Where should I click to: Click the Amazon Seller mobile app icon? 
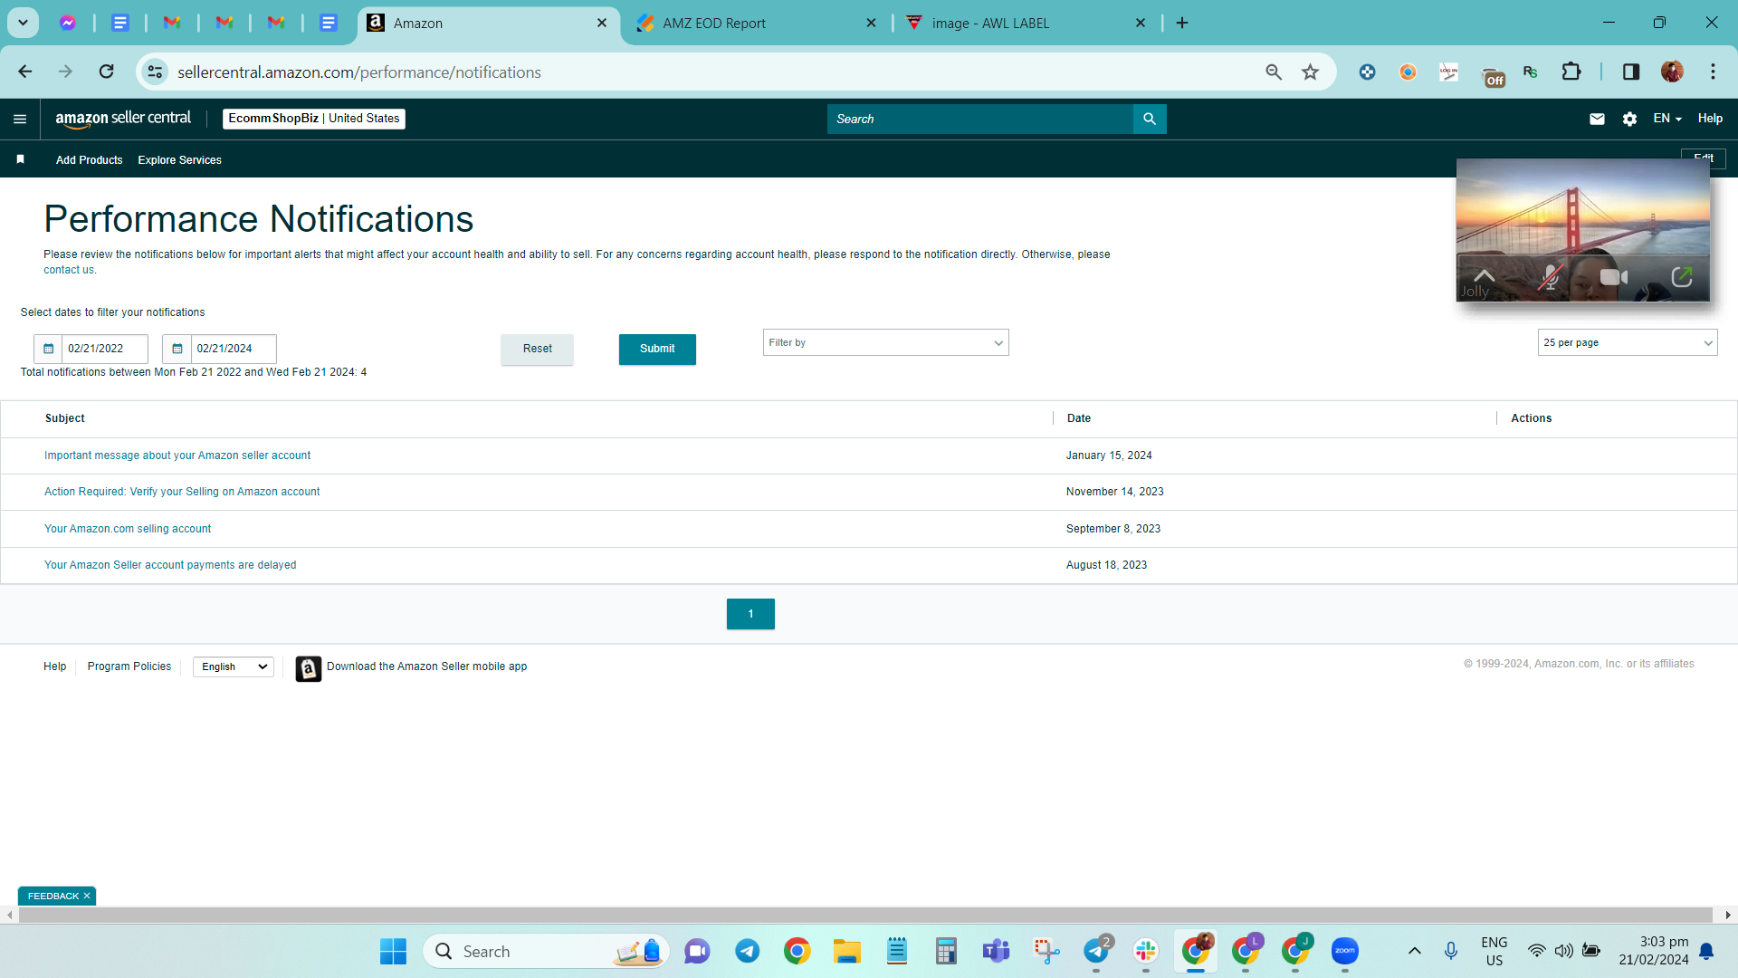tap(308, 668)
